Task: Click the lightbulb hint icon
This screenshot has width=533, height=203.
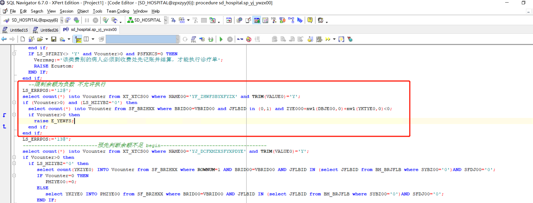Action: point(341,39)
